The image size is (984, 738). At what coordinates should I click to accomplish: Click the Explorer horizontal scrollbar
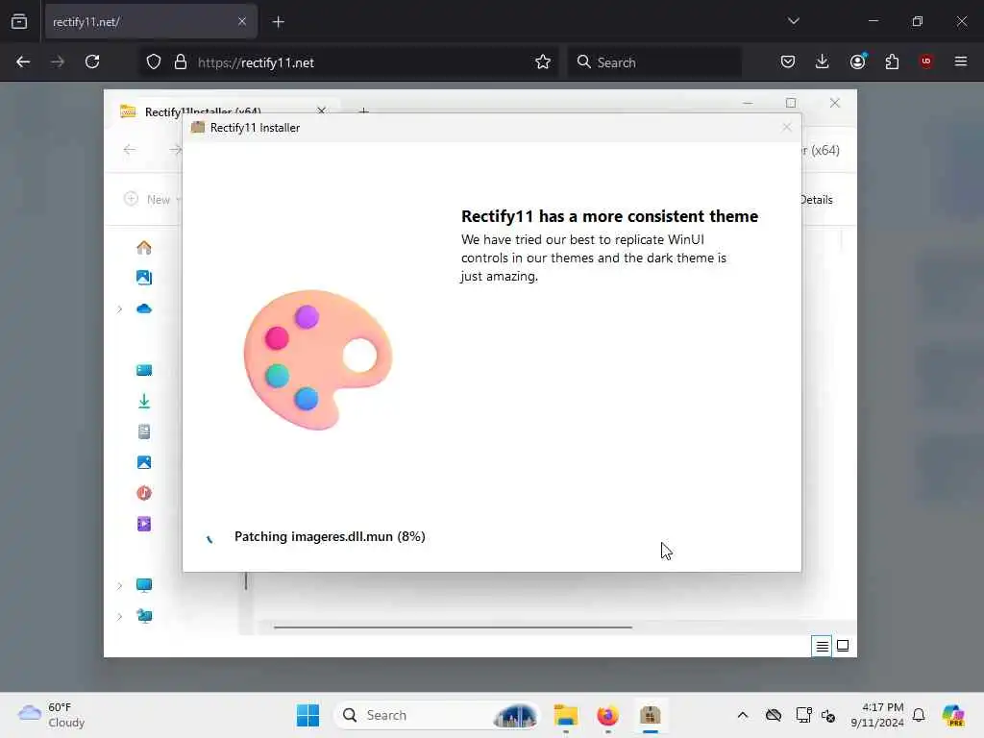453,627
